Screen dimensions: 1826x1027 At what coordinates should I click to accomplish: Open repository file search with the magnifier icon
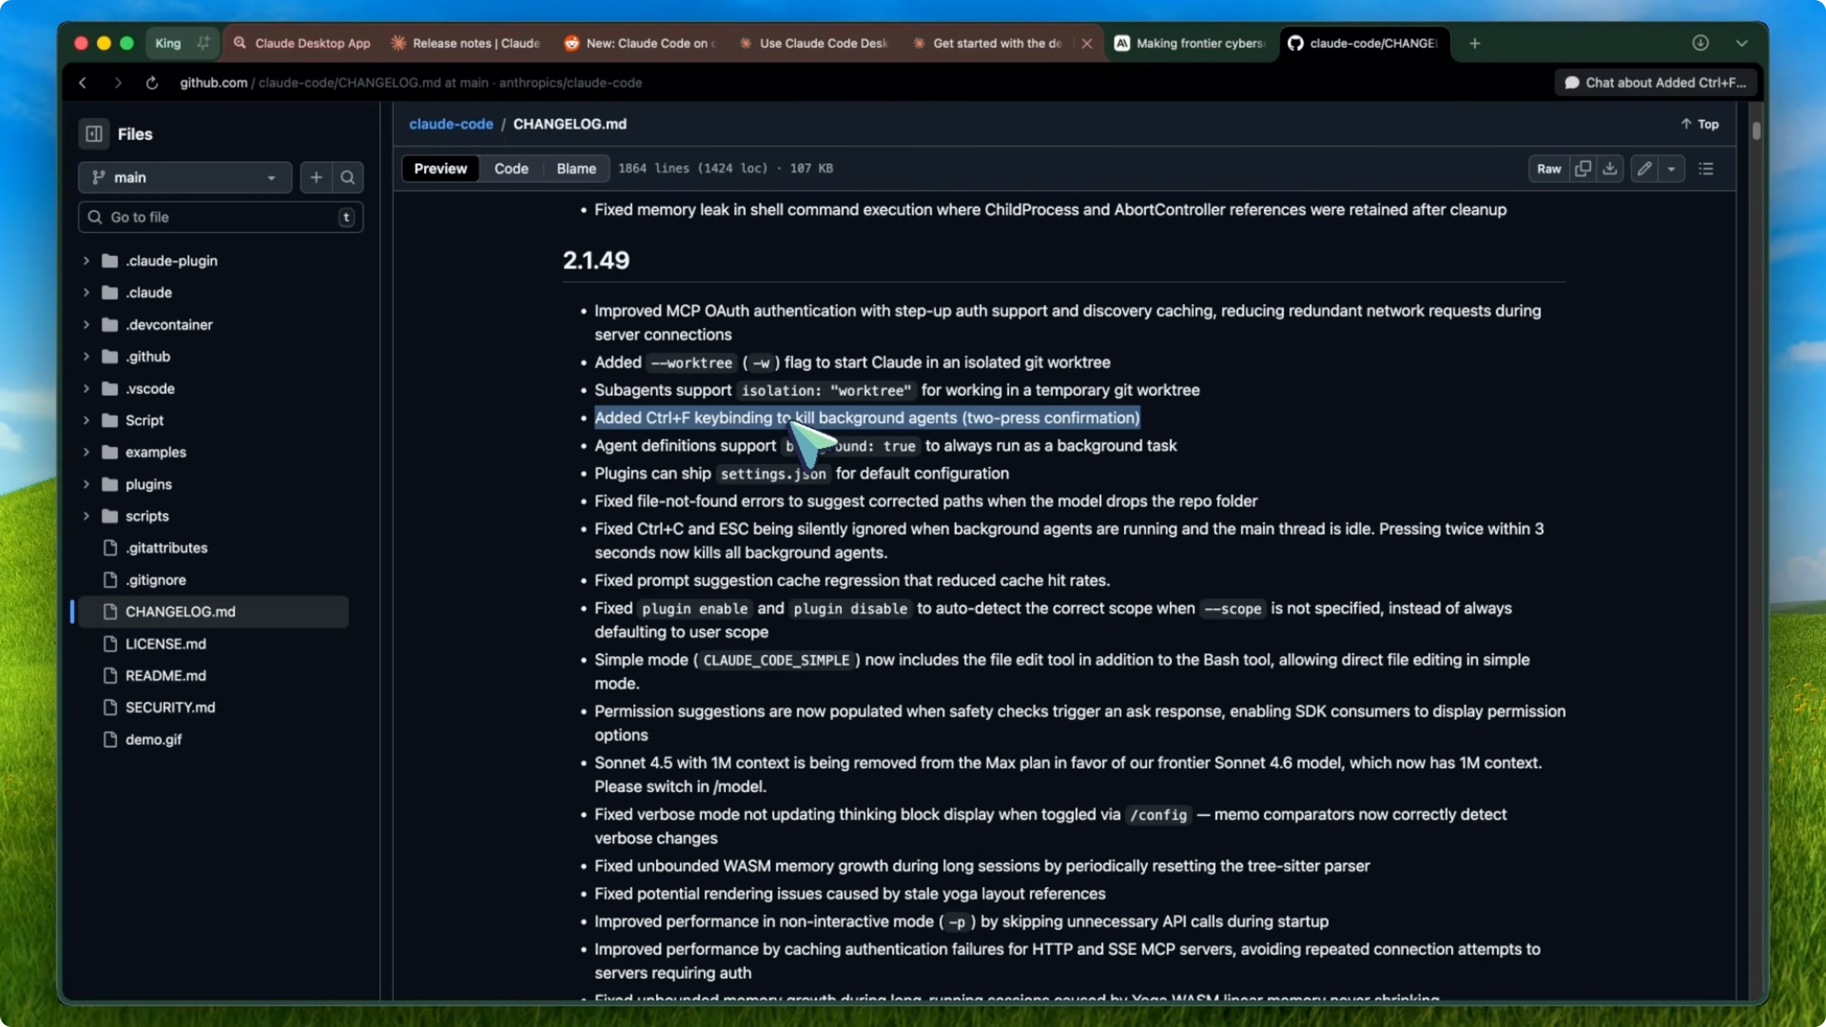click(x=347, y=177)
